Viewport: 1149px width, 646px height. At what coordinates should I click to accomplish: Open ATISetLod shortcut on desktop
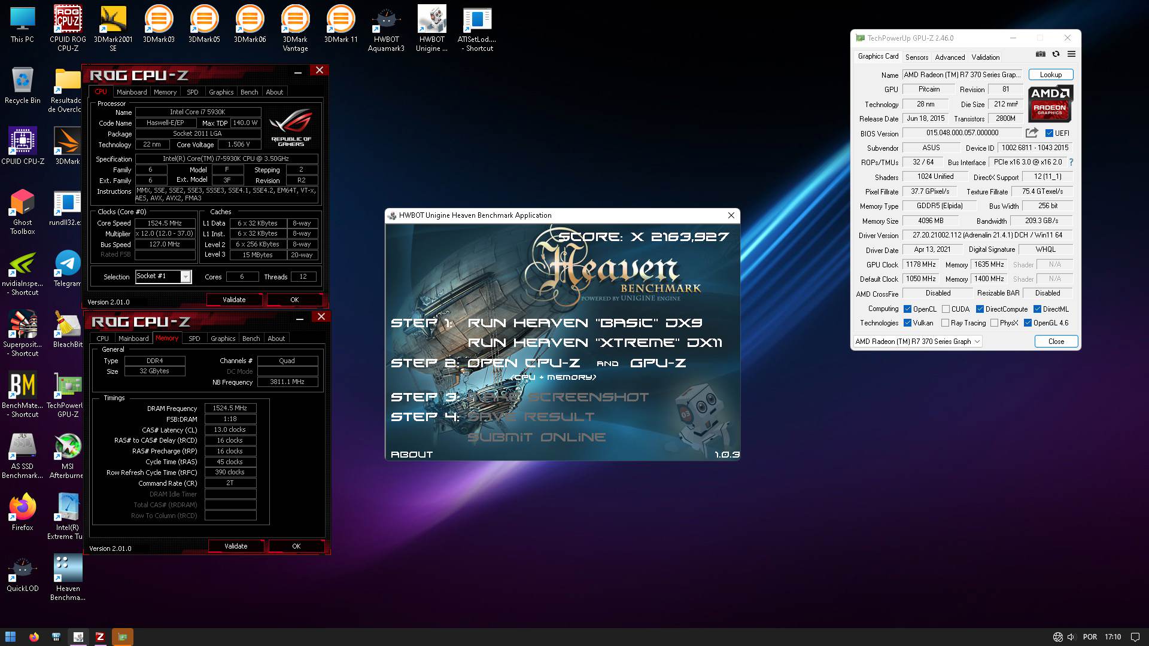(477, 27)
